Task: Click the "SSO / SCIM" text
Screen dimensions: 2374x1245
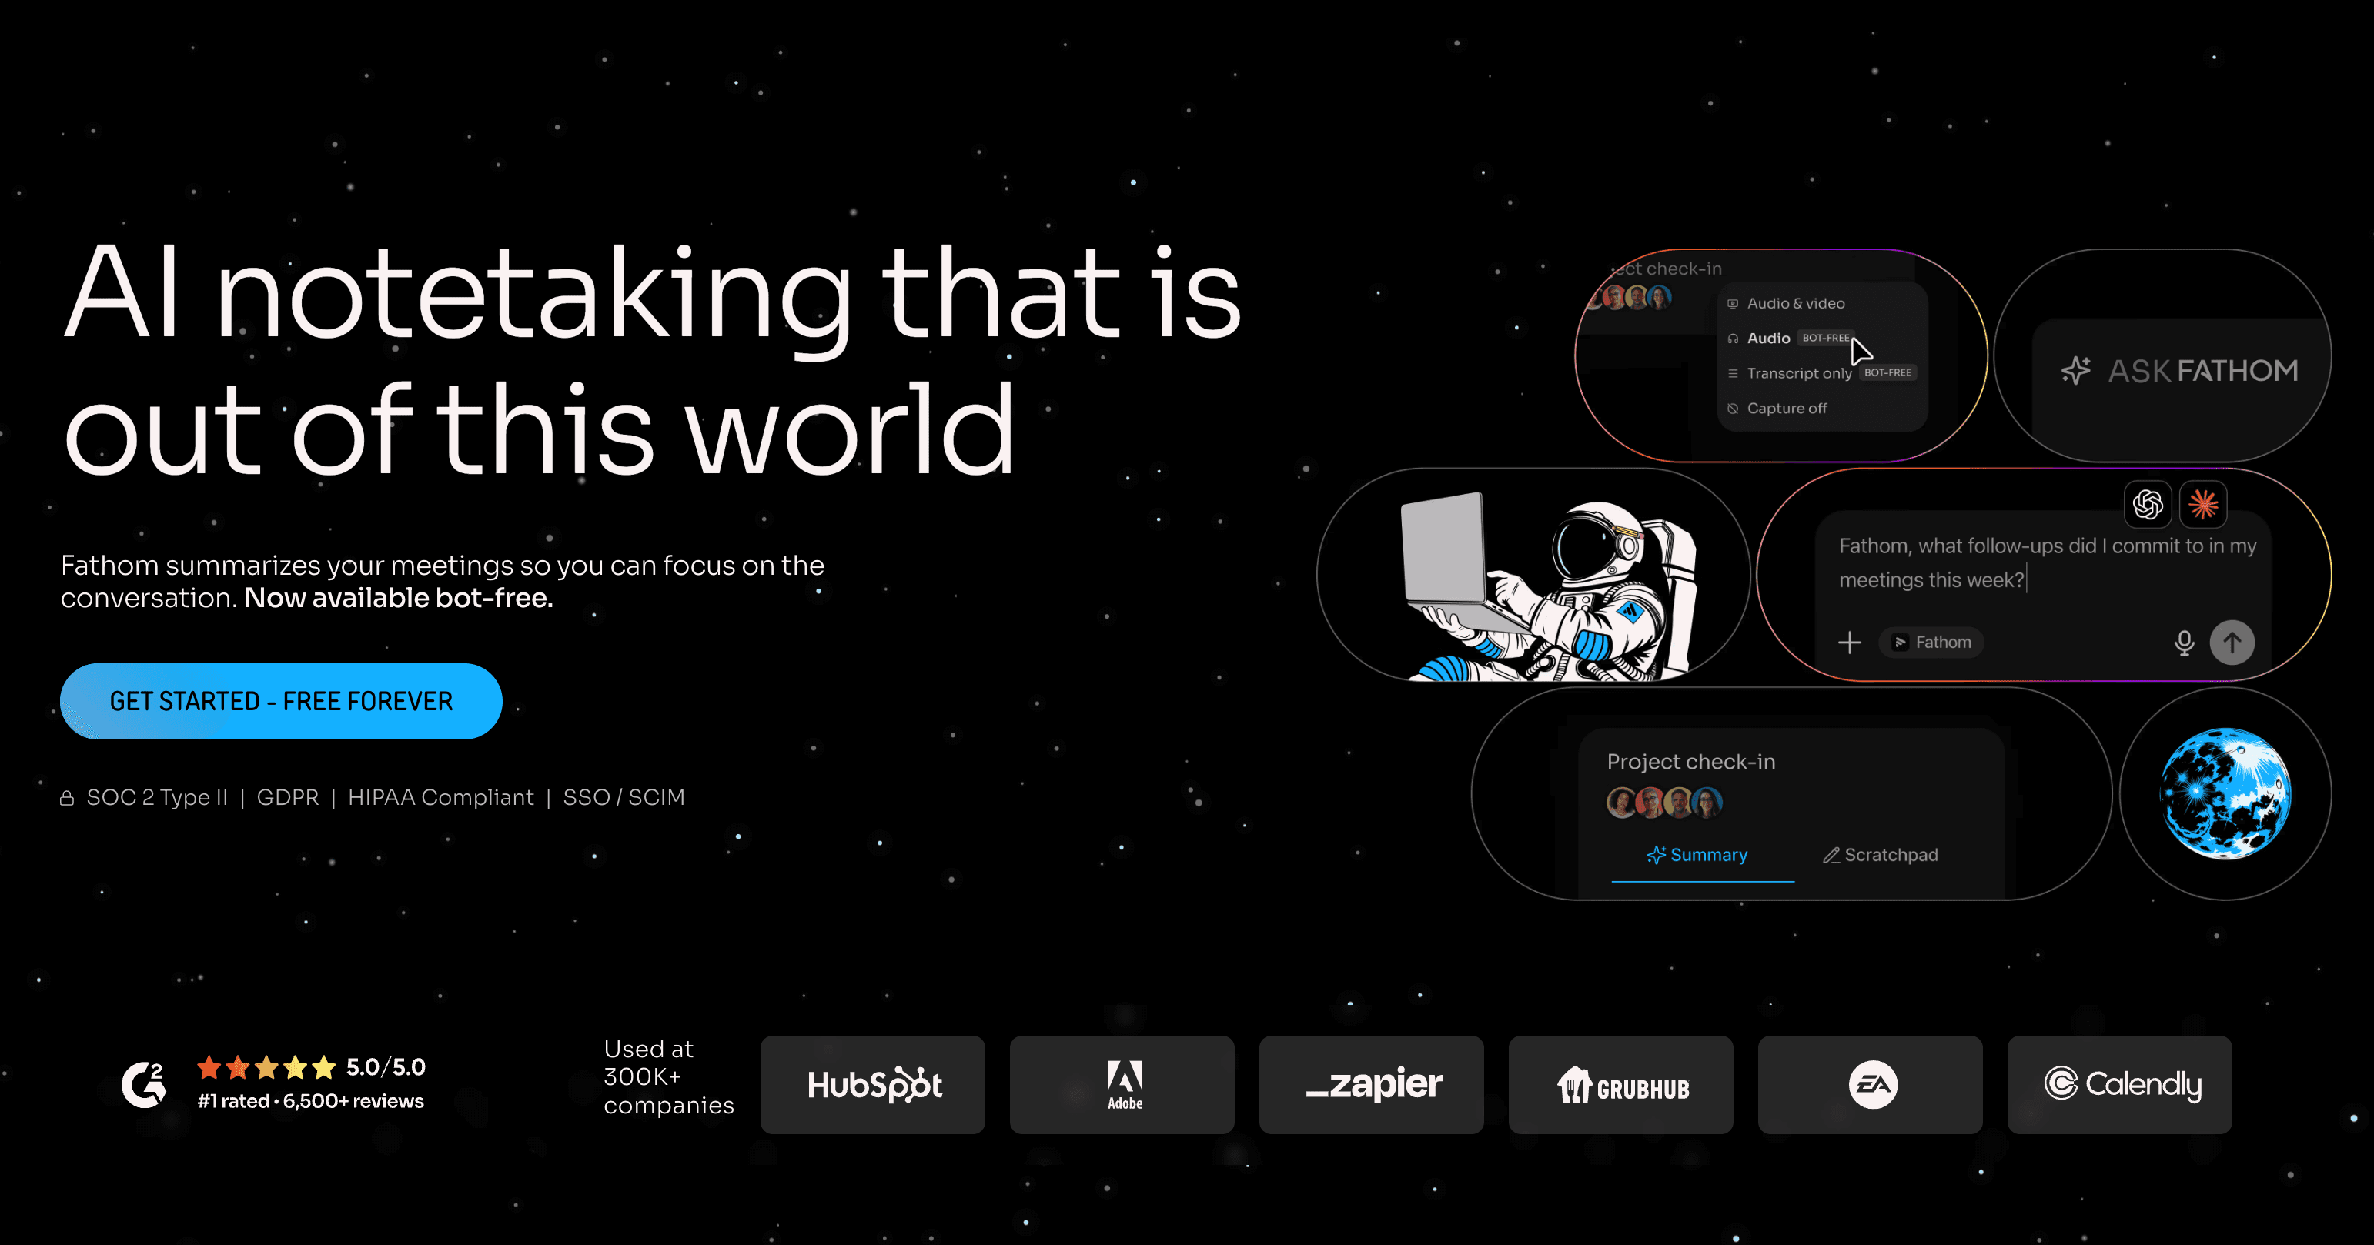Action: [x=624, y=798]
